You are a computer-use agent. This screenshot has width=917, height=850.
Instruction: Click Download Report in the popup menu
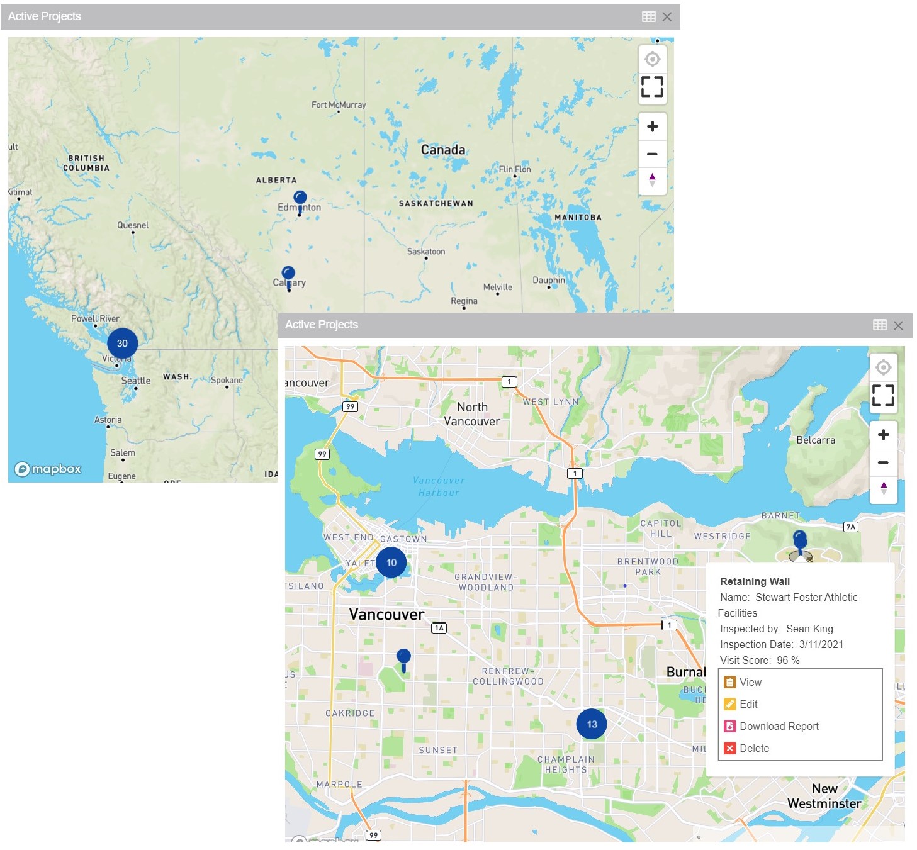tap(779, 726)
